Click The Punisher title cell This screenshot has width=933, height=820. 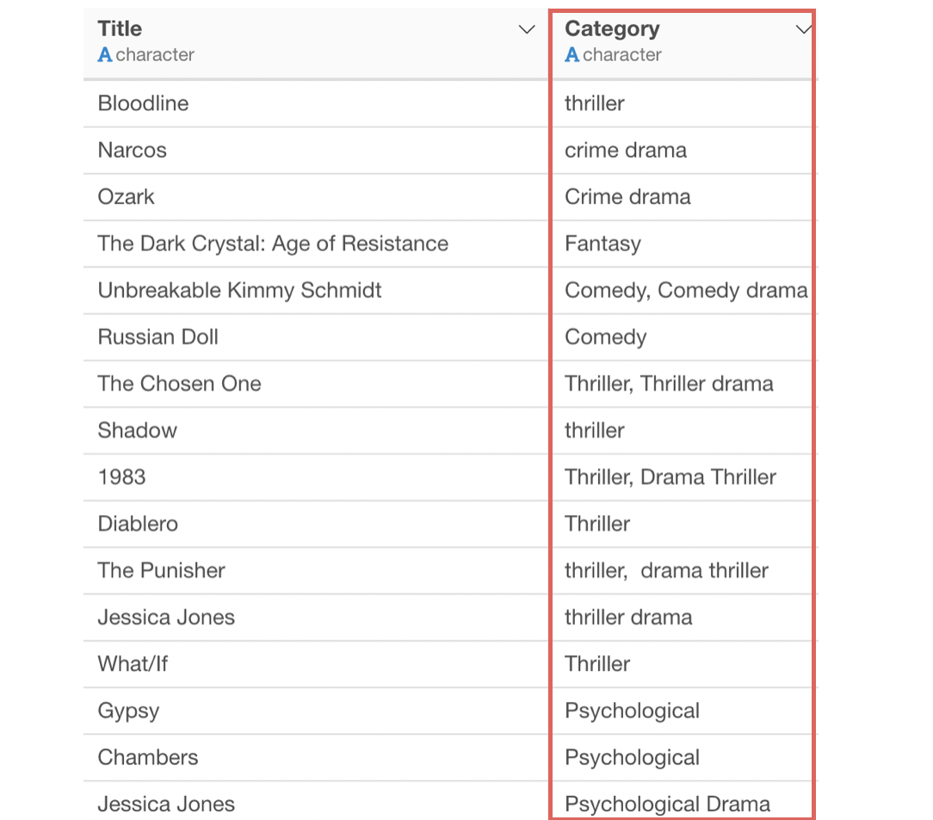[316, 570]
